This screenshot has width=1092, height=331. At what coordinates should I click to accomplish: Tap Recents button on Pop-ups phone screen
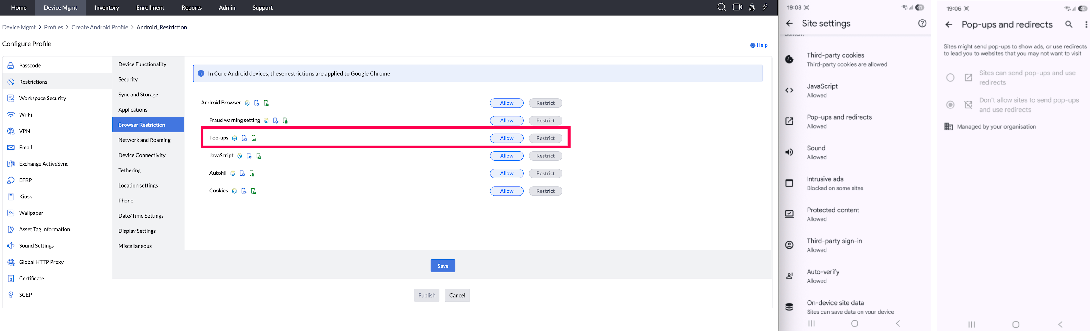[x=971, y=325]
